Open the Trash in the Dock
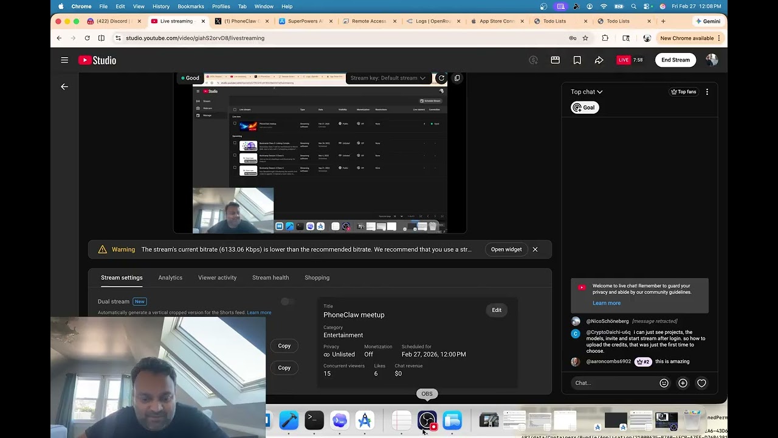 pos(692,420)
